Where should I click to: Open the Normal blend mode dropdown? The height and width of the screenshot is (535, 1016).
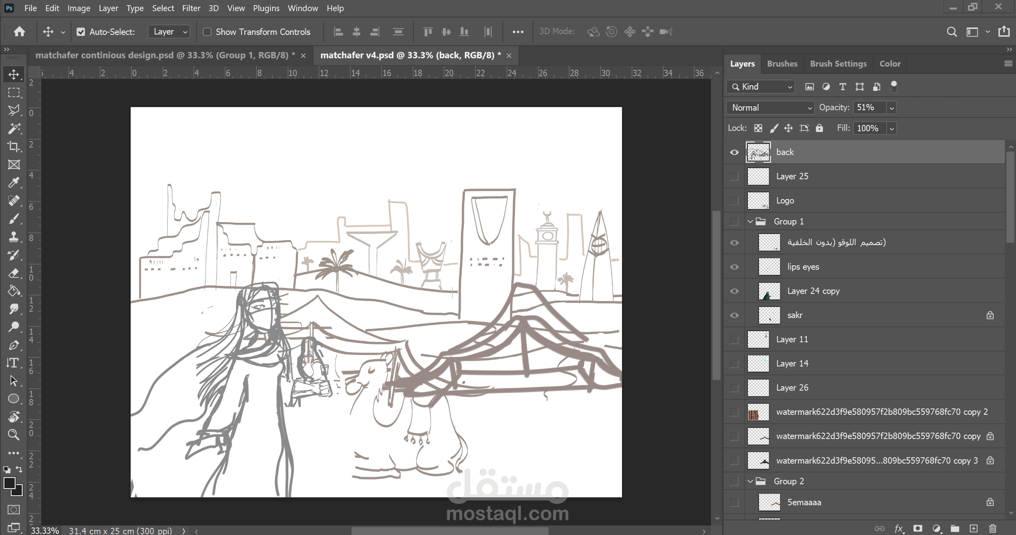tap(770, 108)
